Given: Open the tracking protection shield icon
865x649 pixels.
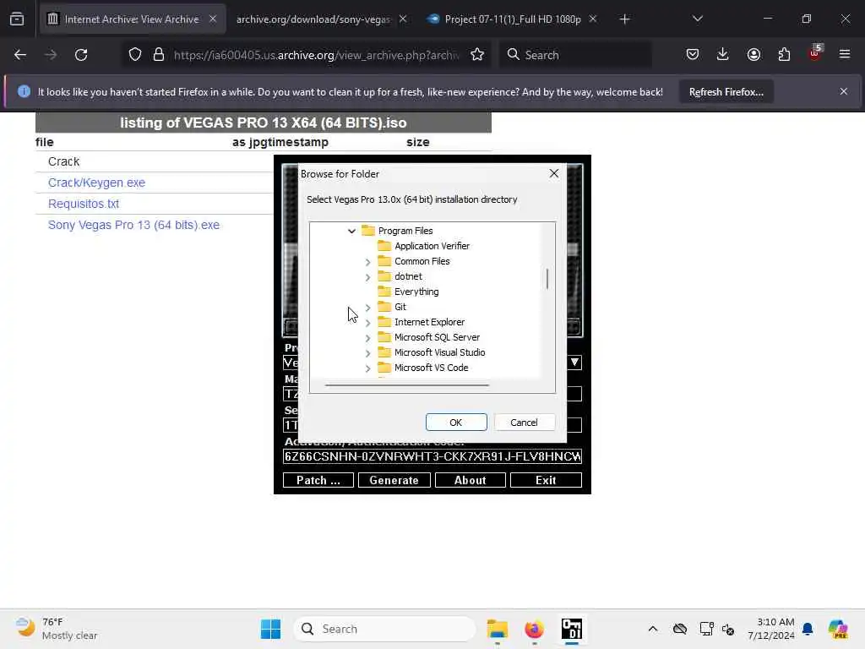Looking at the screenshot, I should [x=135, y=55].
